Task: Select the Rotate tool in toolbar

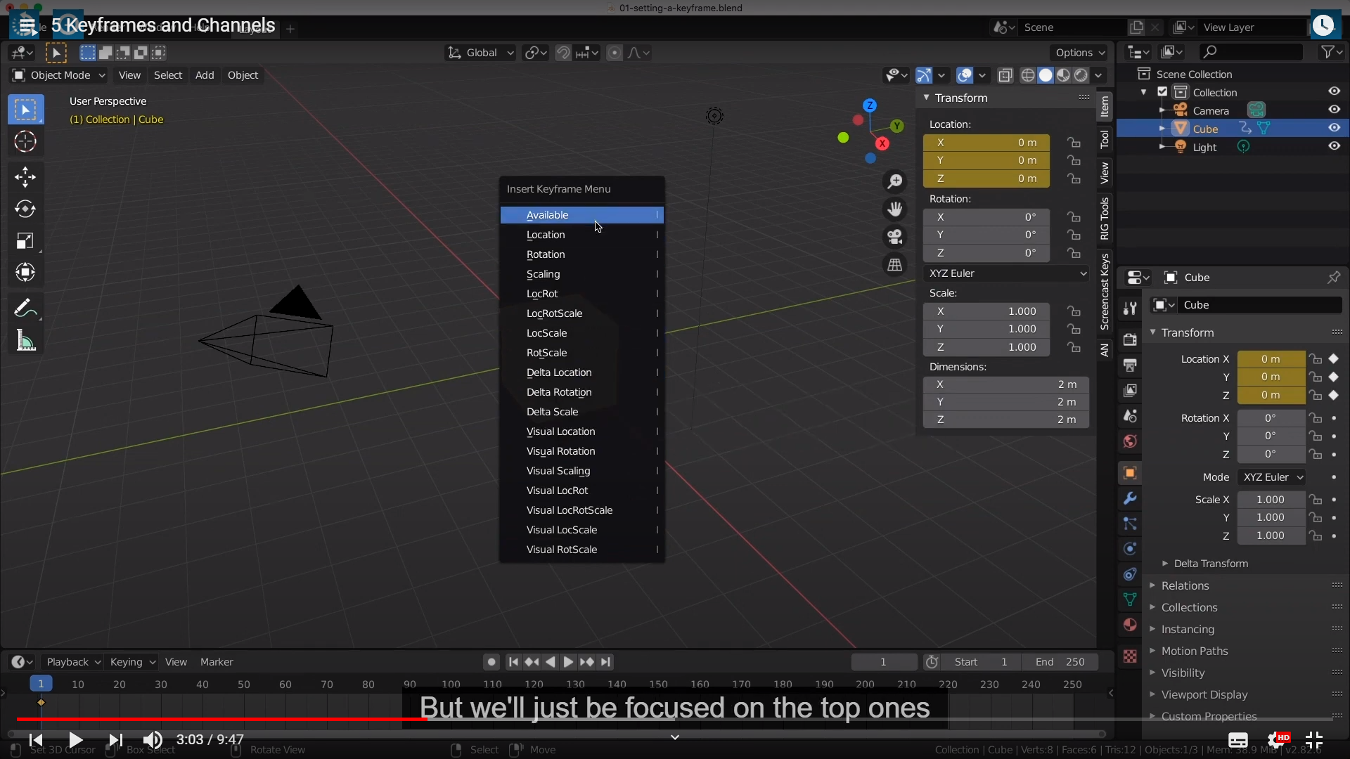Action: point(25,209)
